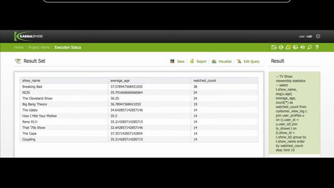This screenshot has height=188, width=334.
Task: Click average age 37.578947368421055
Action: 126,87
